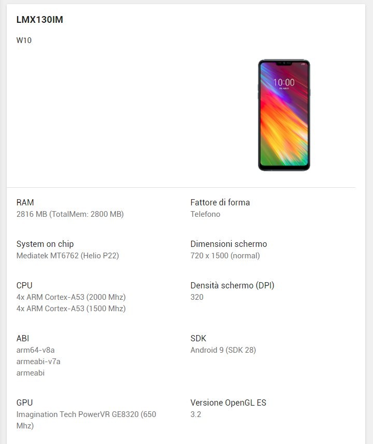Viewport: 373px width, 444px height.
Task: Click the Versione OpenGL ES 3.2 value
Action: pos(196,414)
